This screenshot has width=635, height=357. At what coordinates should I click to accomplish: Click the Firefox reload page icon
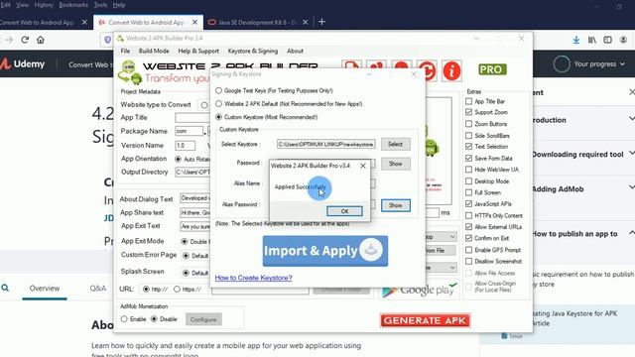pyautogui.click(x=25, y=40)
